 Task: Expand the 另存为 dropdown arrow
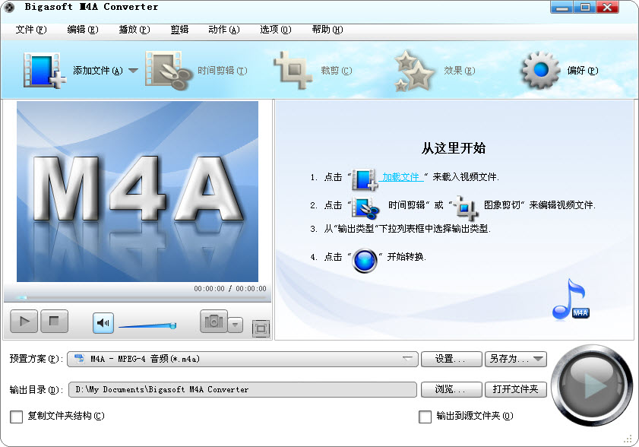pyautogui.click(x=539, y=359)
